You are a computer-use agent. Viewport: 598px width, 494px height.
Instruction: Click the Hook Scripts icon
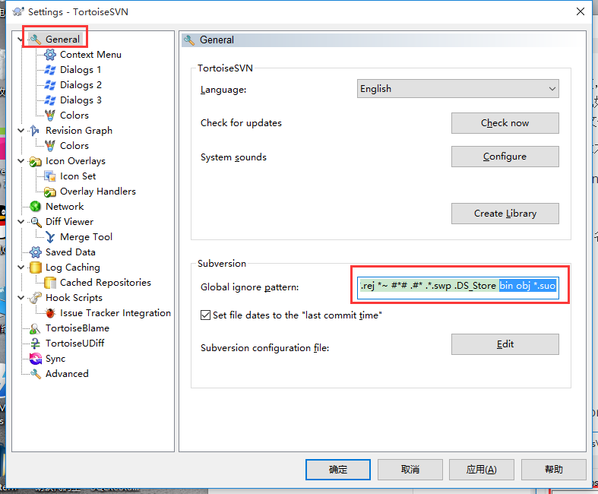(x=36, y=298)
